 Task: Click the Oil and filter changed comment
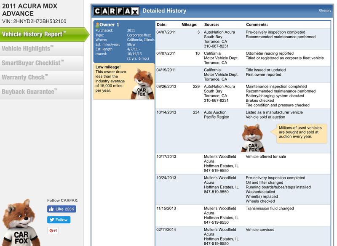click(x=265, y=183)
